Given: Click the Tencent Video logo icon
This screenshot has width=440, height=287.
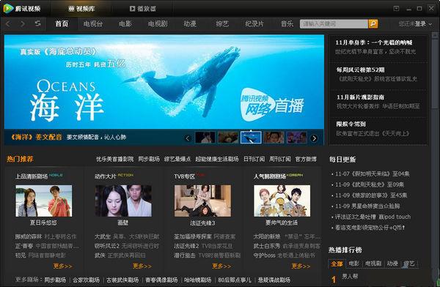Looking at the screenshot, I should click(8, 8).
